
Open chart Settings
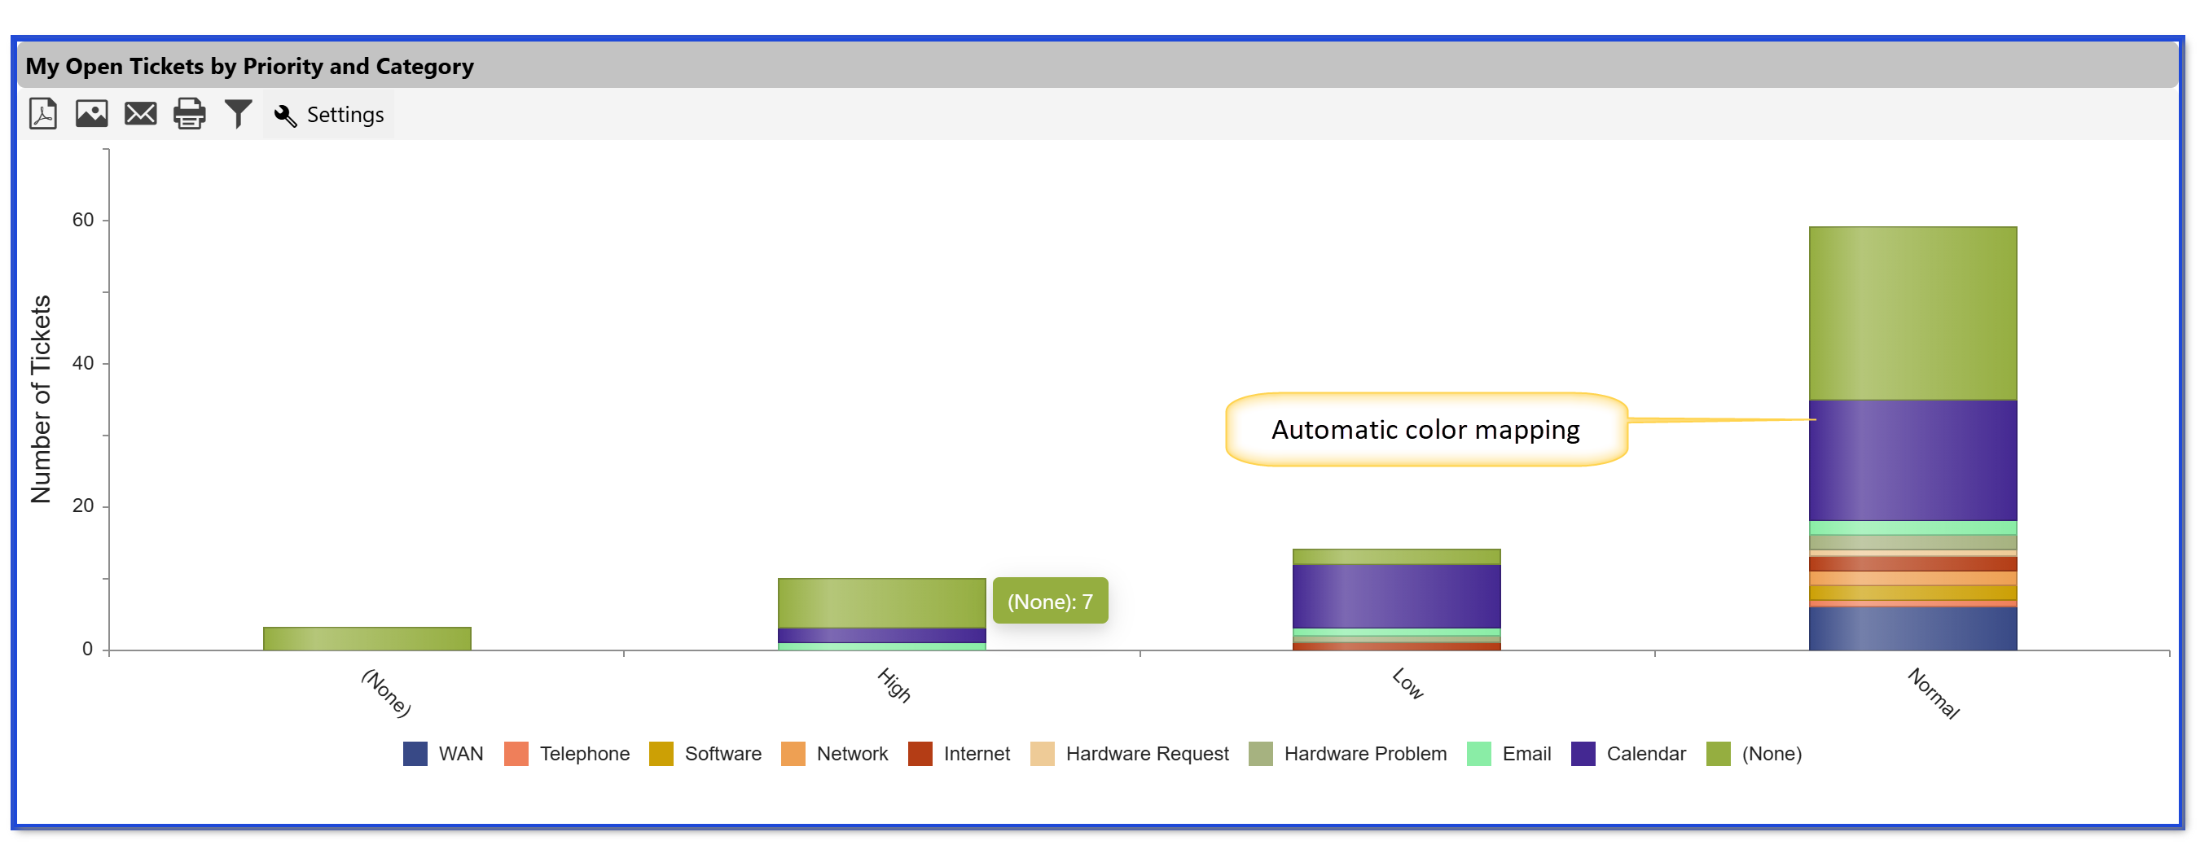pos(329,114)
